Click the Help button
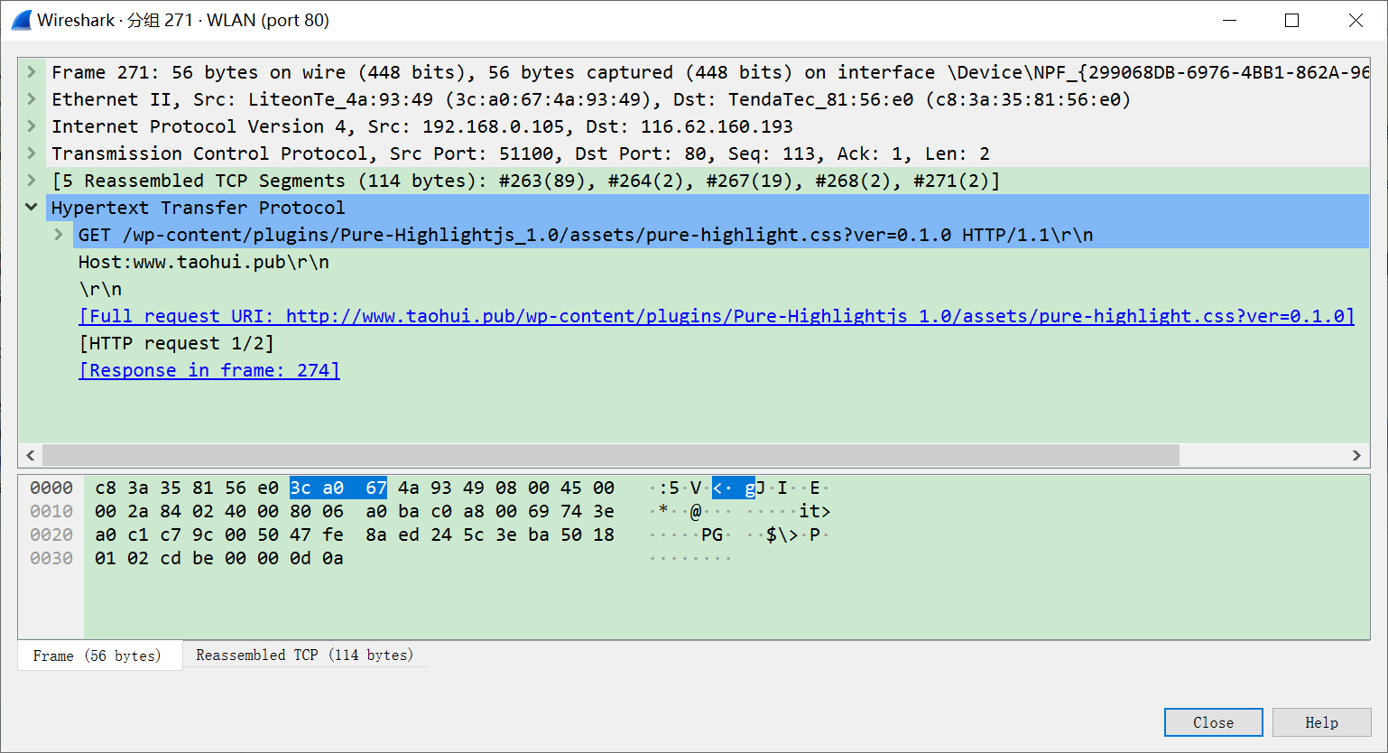 tap(1321, 722)
